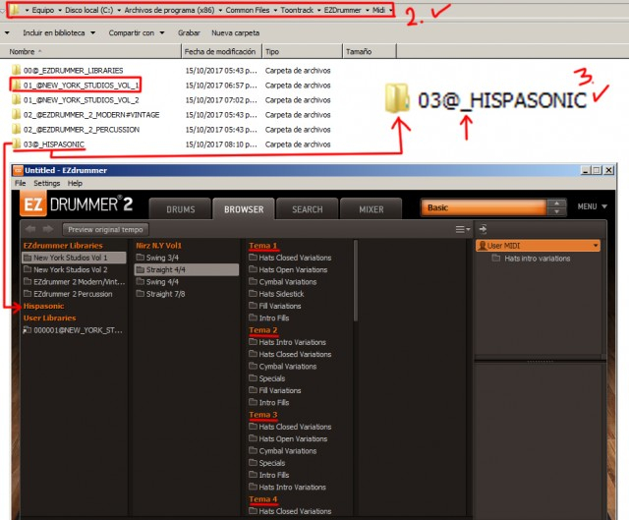The image size is (629, 520).
Task: Click the forward arrow in EZdrummer browser
Action: pos(46,229)
